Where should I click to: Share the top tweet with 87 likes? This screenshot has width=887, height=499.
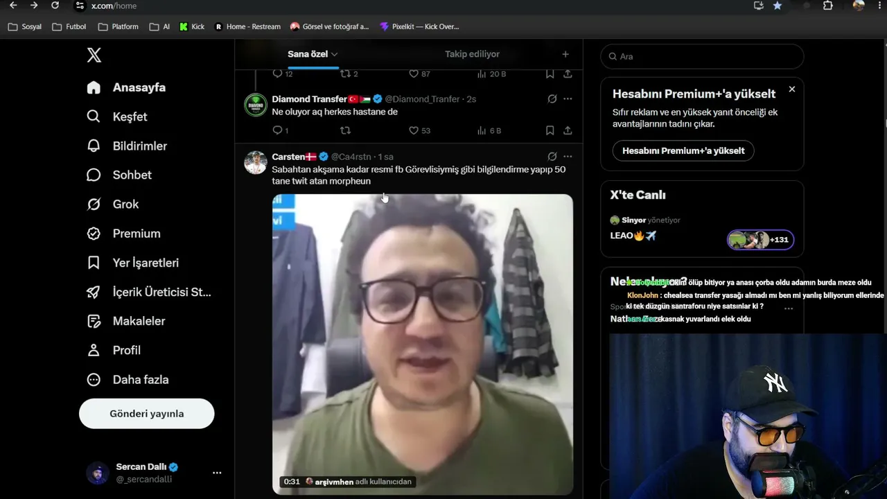pyautogui.click(x=568, y=73)
